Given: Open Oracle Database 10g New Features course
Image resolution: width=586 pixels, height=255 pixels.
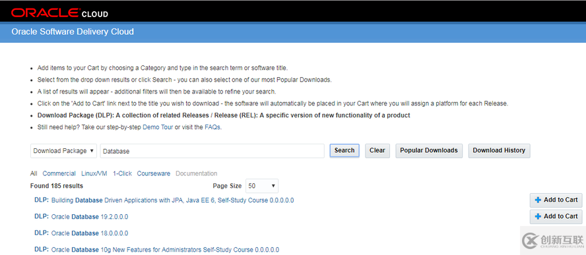Looking at the screenshot, I should point(165,250).
